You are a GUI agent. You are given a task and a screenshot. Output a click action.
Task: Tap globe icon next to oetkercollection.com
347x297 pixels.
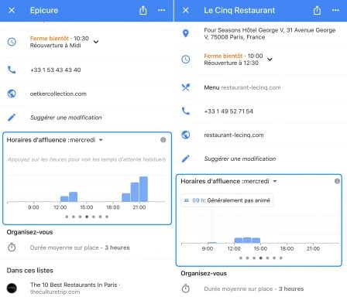click(12, 94)
